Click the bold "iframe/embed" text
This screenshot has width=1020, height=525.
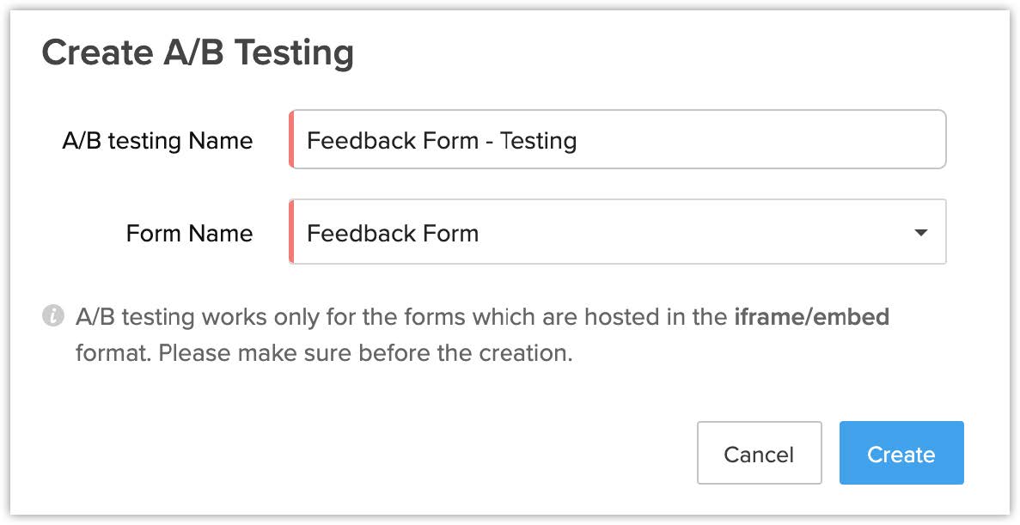pyautogui.click(x=811, y=317)
